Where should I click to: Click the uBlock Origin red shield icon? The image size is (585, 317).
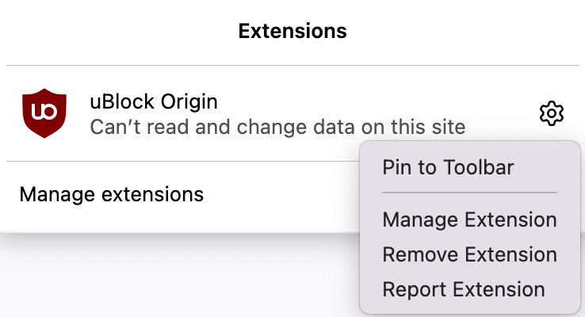pos(43,113)
